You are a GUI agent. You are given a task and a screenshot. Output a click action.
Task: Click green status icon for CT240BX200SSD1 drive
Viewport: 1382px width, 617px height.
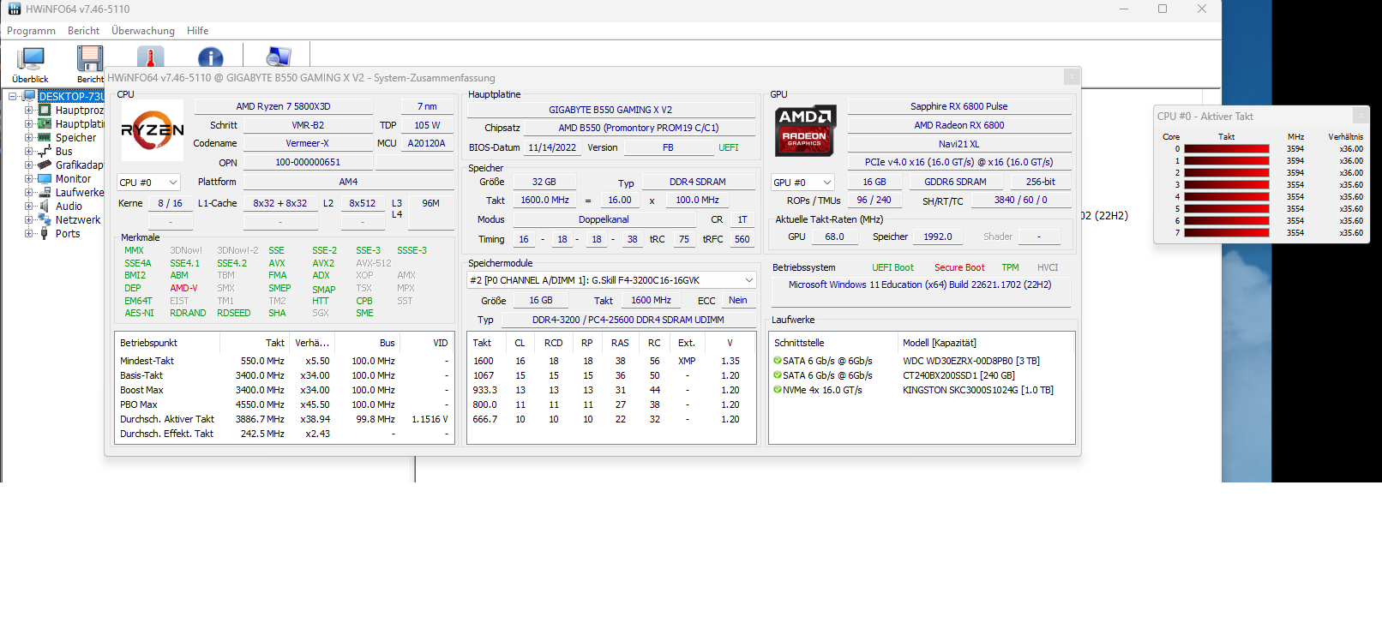tap(778, 375)
